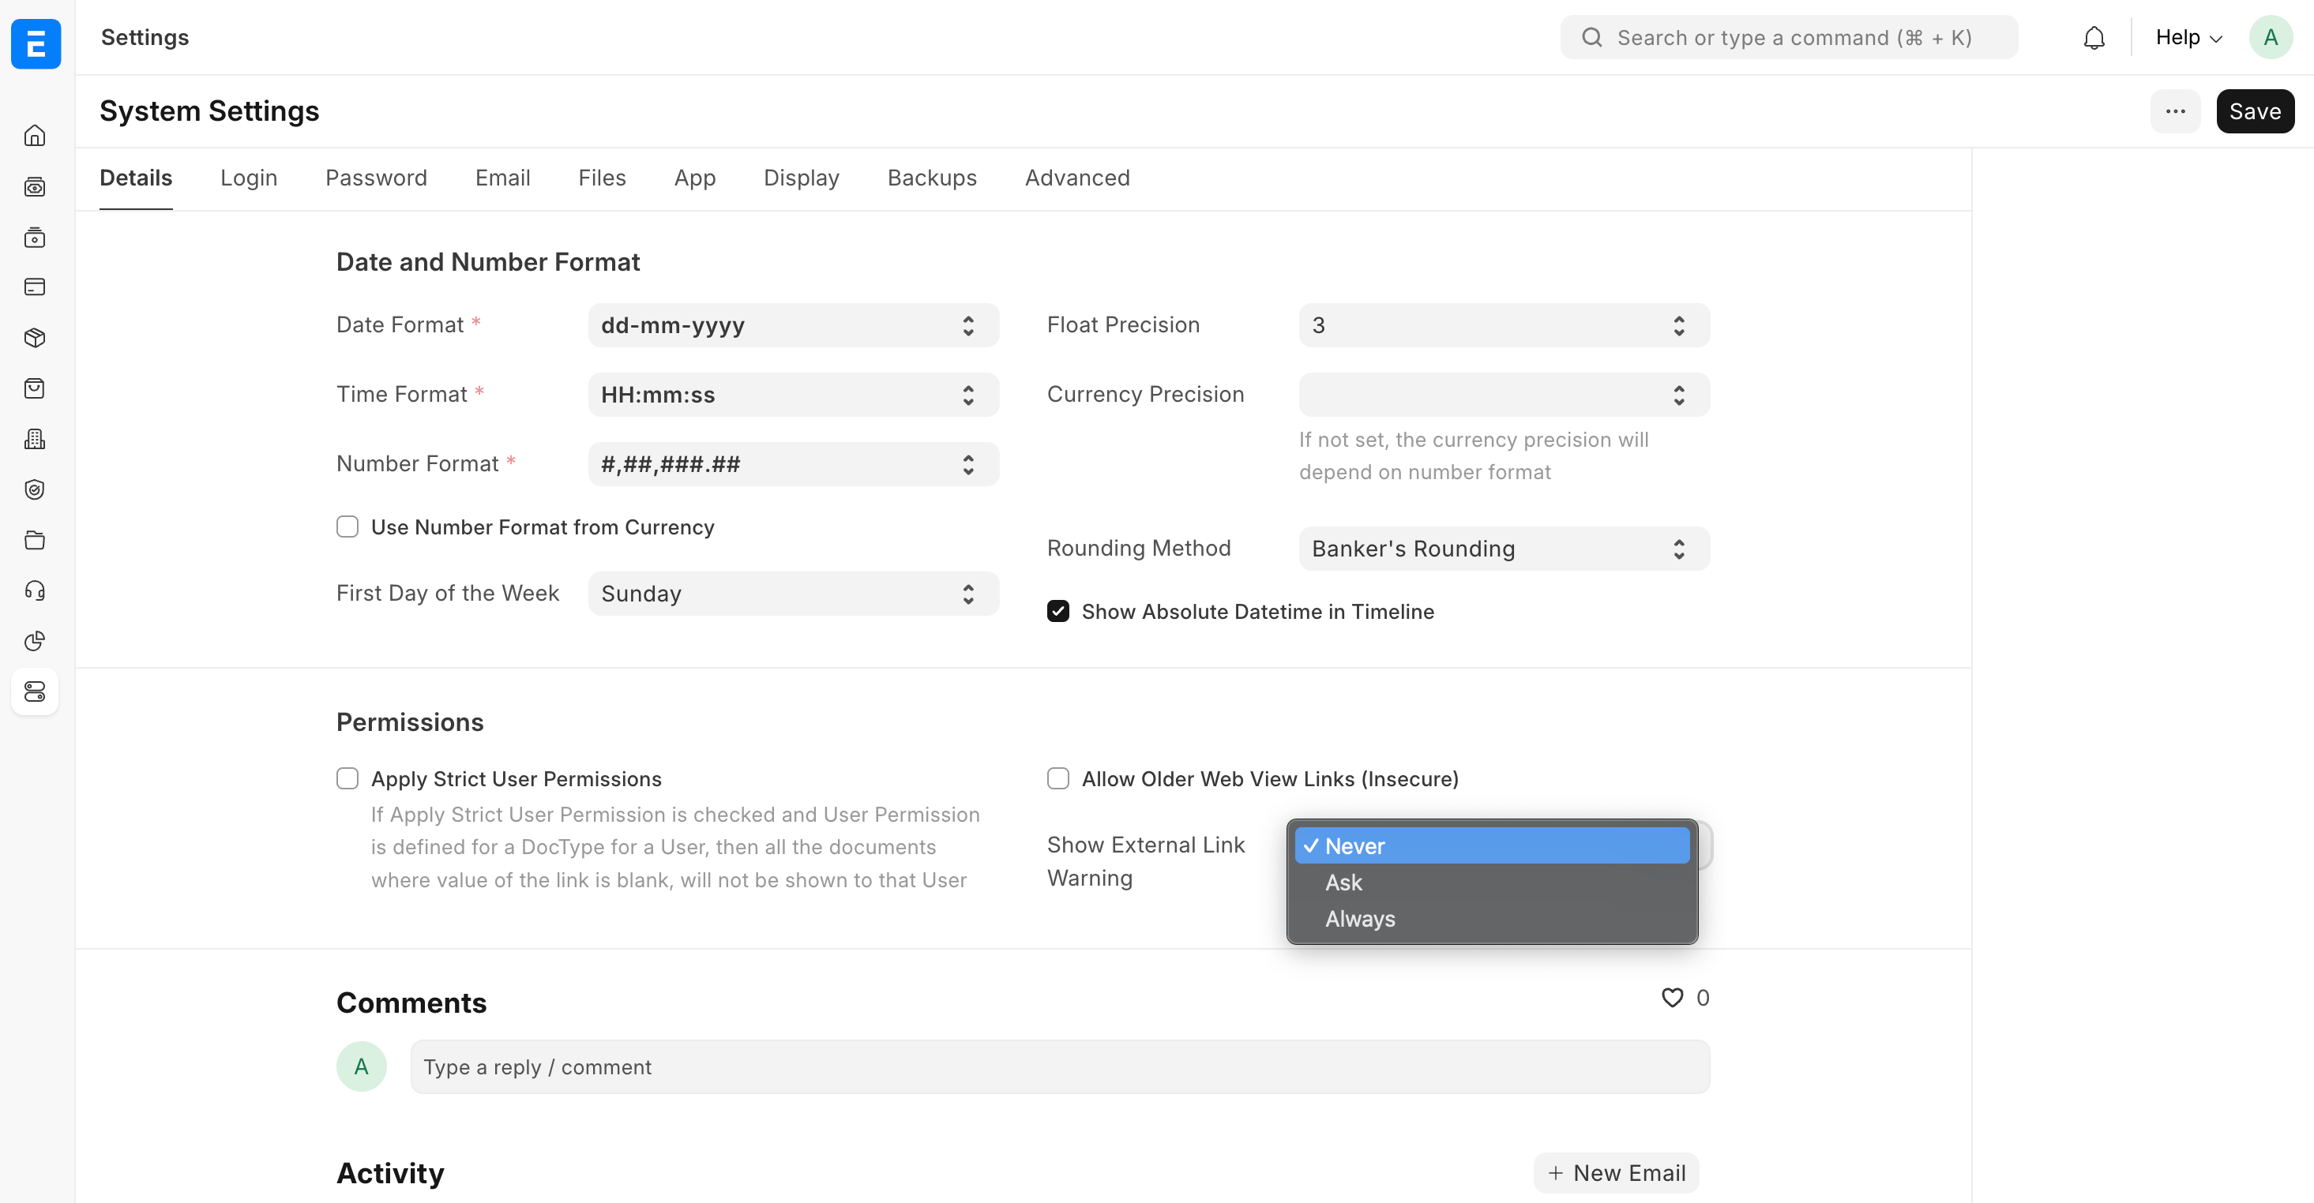The width and height of the screenshot is (2314, 1203).
Task: Click the Home icon in sidebar
Action: 35,136
